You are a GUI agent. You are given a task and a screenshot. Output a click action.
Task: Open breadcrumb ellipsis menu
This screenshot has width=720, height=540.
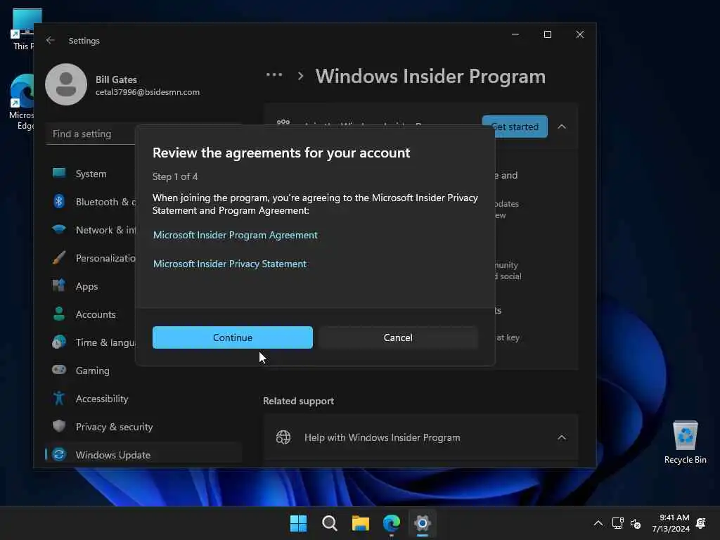pos(274,75)
